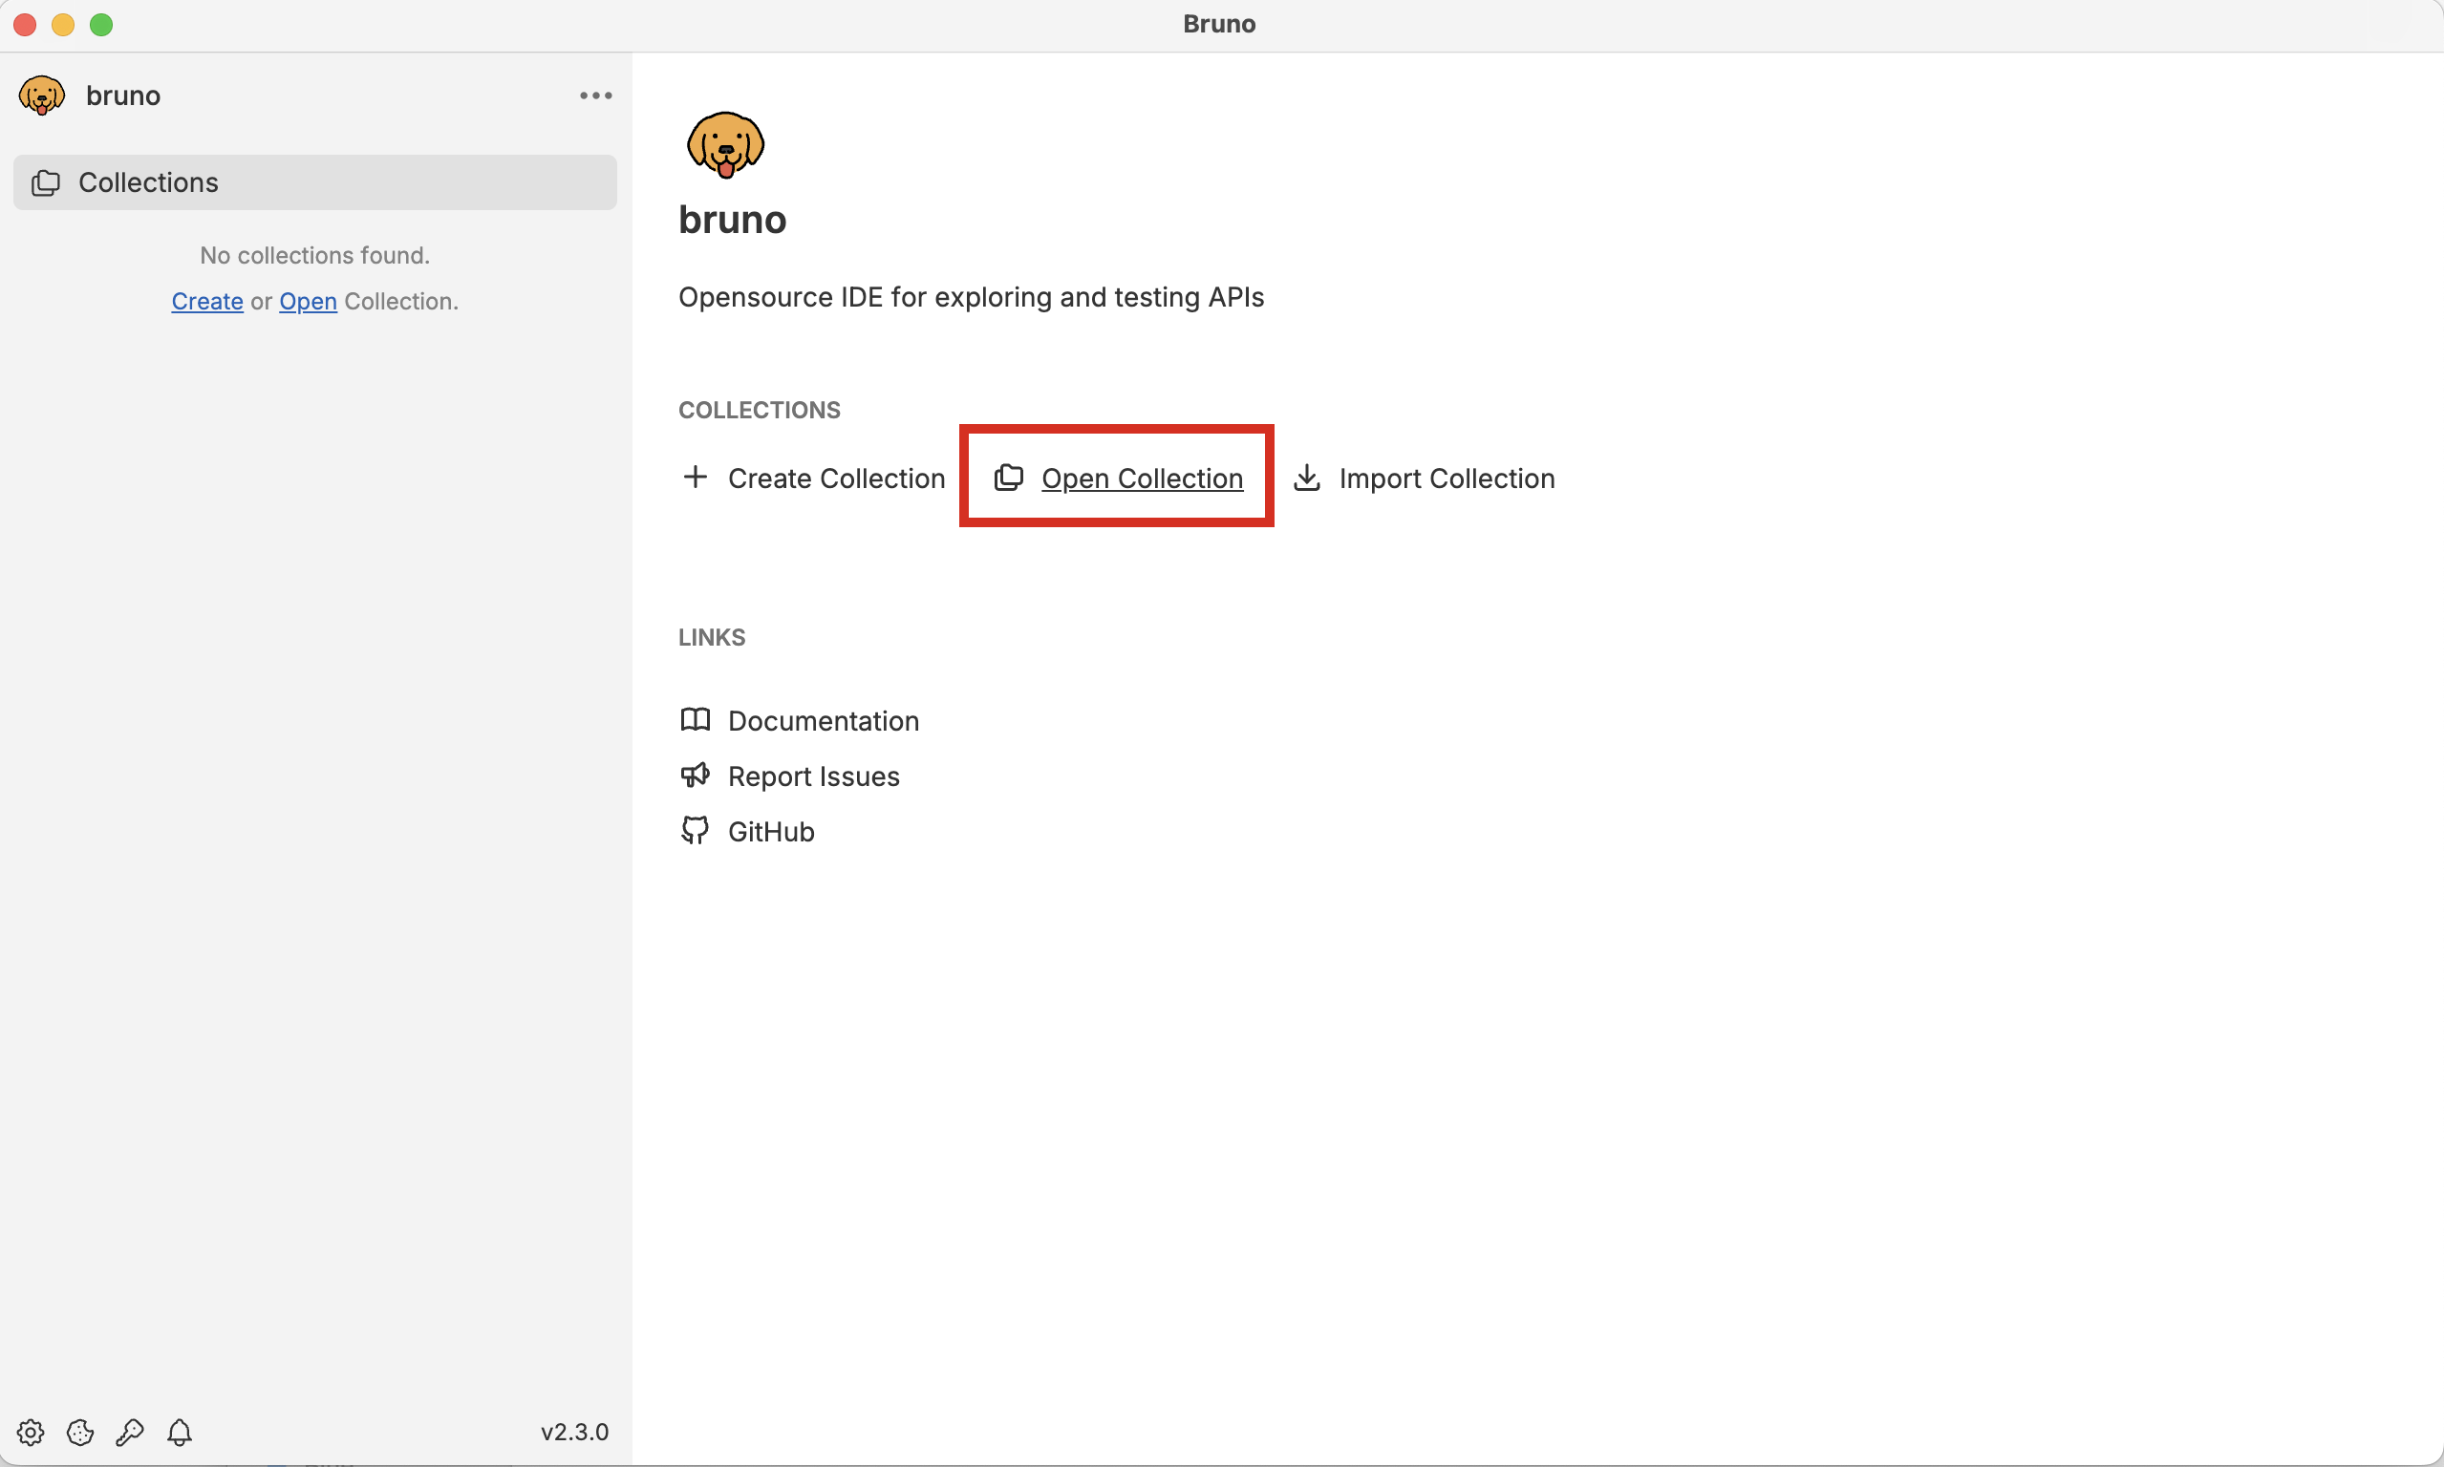Open the three-dot menu beside bruno
Screen dimensions: 2444x1467
click(595, 96)
